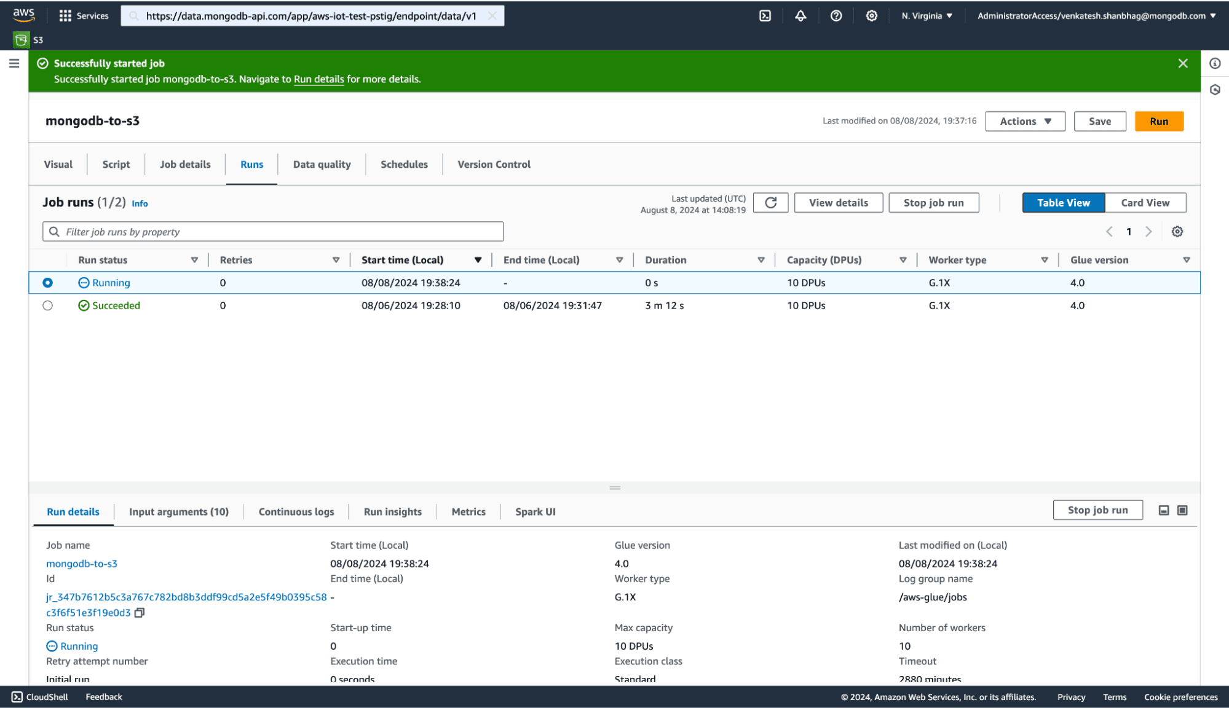
Task: Click the panel resize handle divider
Action: click(615, 488)
